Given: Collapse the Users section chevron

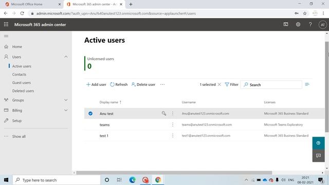Looking at the screenshot, I should pos(66,57).
